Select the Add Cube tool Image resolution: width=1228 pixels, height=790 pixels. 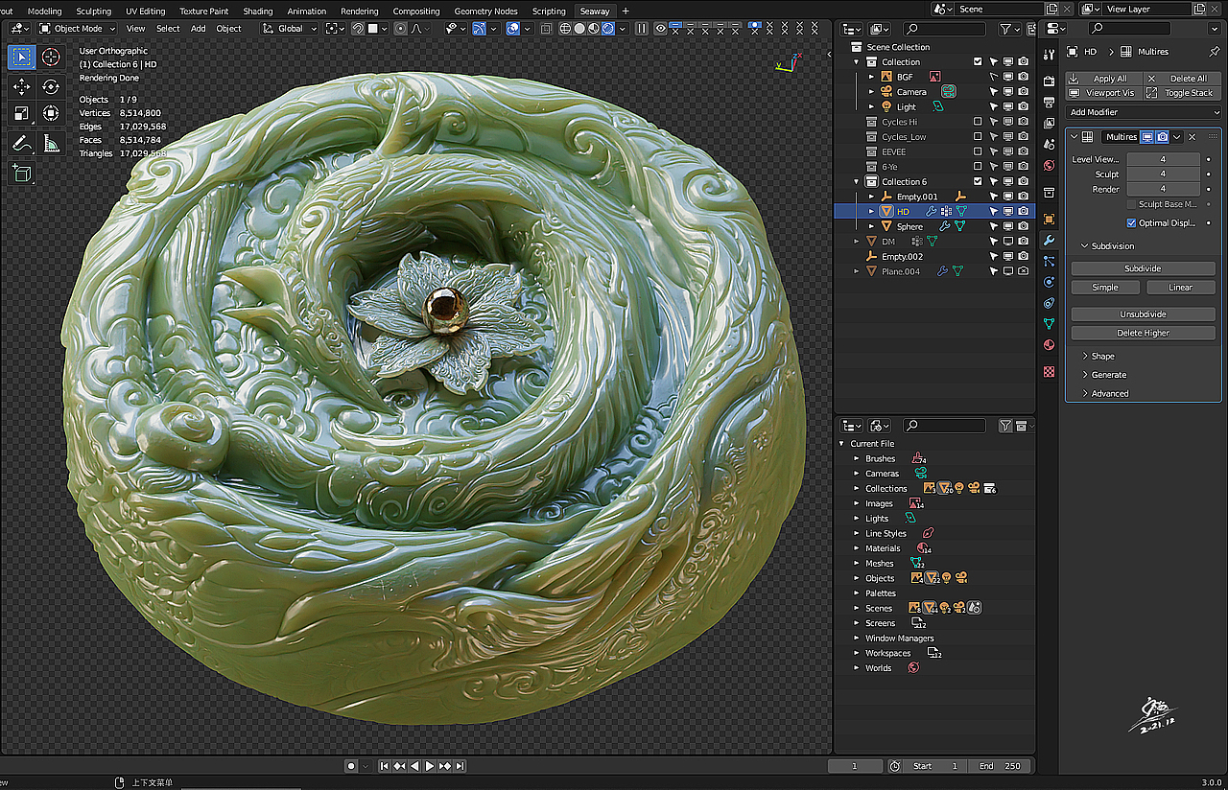tap(22, 174)
